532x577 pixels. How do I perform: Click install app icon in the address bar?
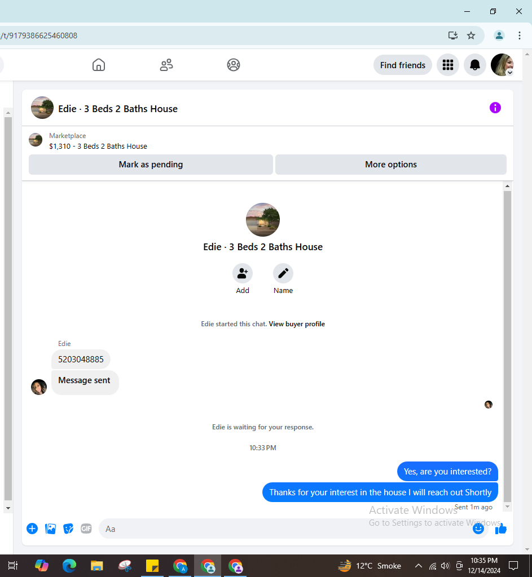(453, 35)
